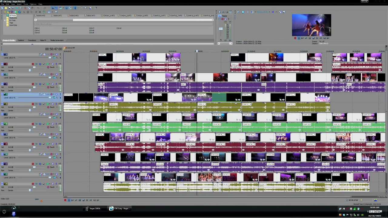Mute audio track 6
This screenshot has width=388, height=218.
point(53,104)
